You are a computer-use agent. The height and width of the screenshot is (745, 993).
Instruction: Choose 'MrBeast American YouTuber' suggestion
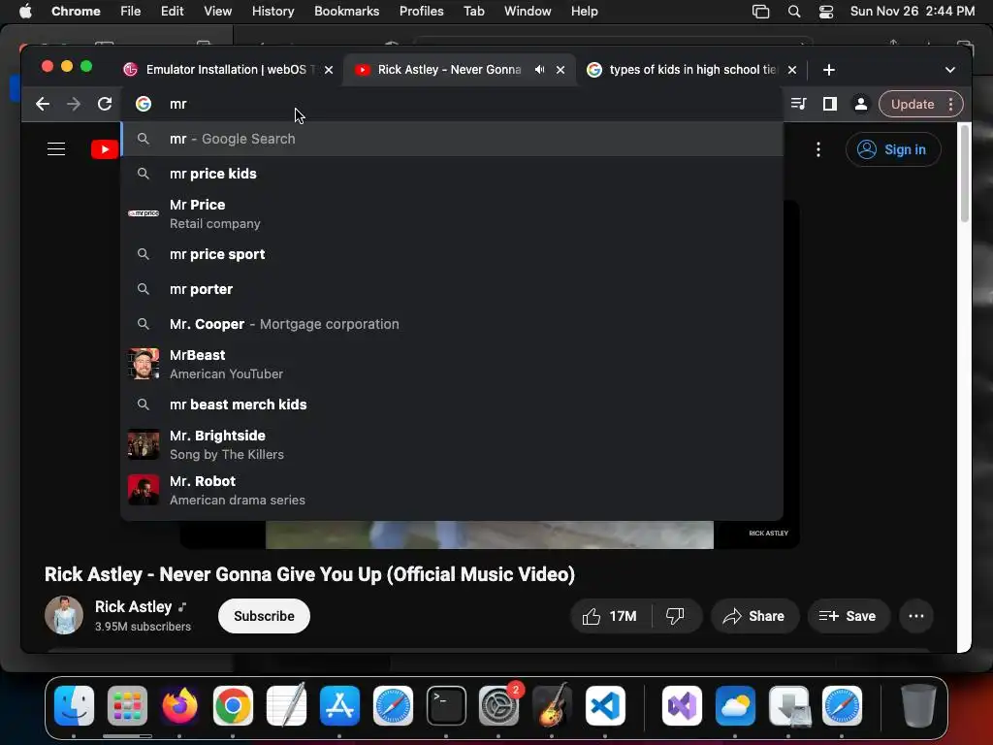[x=452, y=364]
